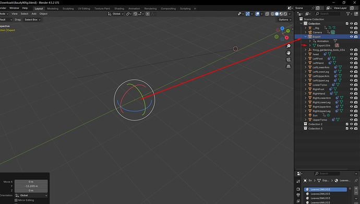Open the Shading workspace tab
360x204 pixels.
coord(119,8)
